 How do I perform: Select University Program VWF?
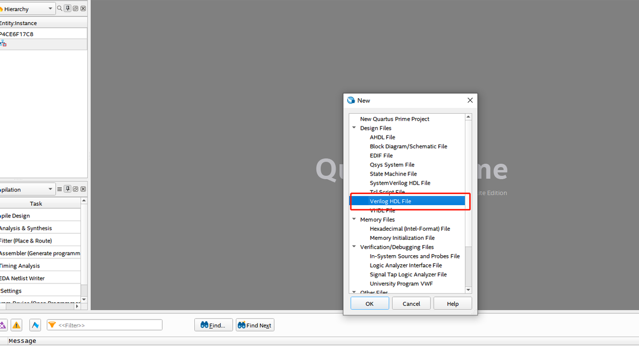tap(401, 283)
